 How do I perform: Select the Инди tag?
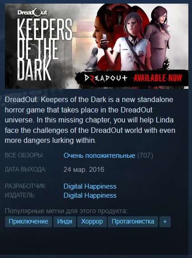pyautogui.click(x=65, y=221)
